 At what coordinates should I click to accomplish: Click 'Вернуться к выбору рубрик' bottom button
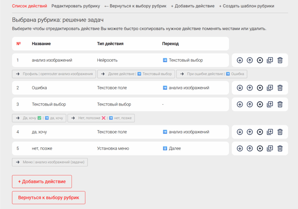49,198
